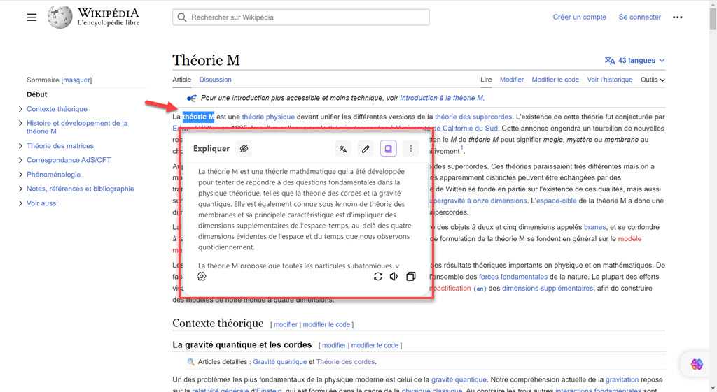Click the Wikipédia globe logo

pyautogui.click(x=60, y=17)
